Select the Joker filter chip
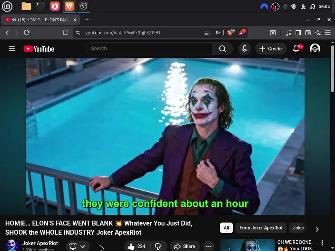 pos(298,228)
